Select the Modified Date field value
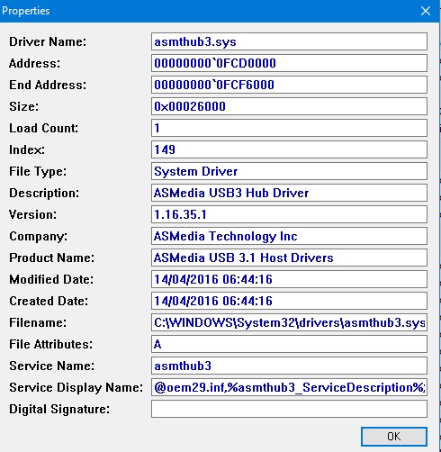 tap(289, 279)
